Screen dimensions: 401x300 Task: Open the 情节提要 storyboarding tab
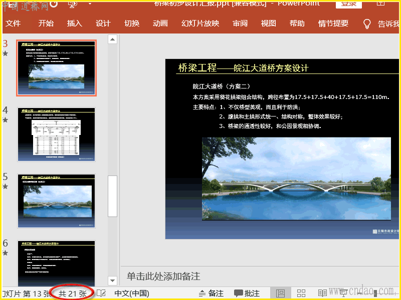[x=333, y=23]
